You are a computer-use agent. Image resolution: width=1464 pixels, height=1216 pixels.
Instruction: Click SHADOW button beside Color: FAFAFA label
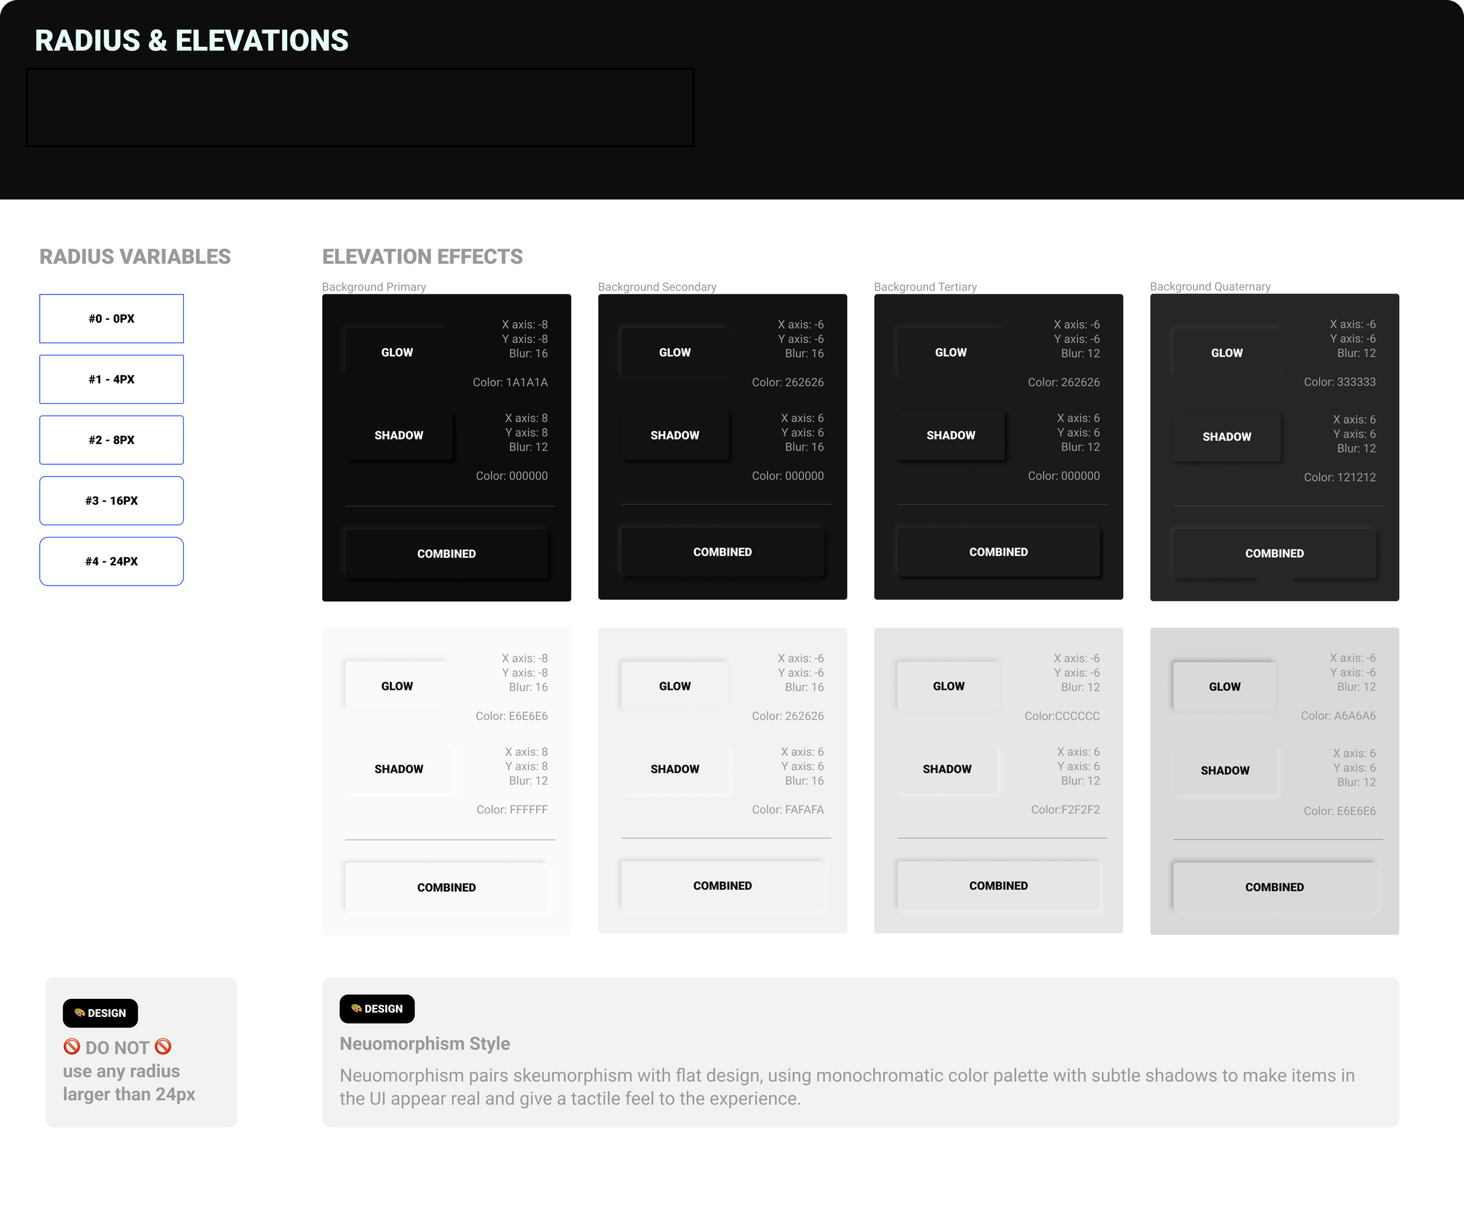[x=674, y=769]
